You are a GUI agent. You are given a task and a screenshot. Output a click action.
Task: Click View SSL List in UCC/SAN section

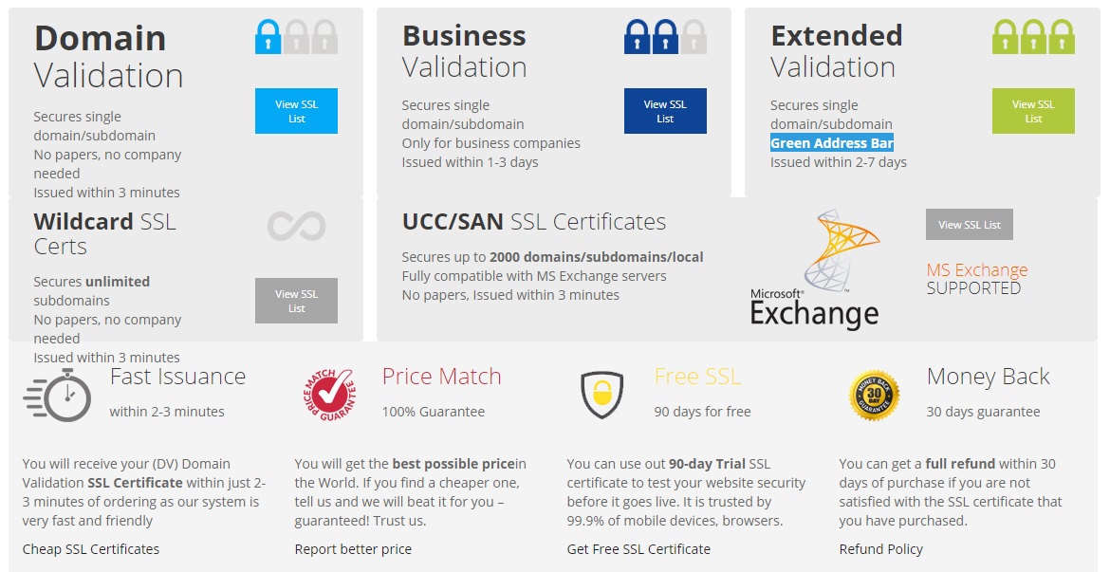(969, 224)
